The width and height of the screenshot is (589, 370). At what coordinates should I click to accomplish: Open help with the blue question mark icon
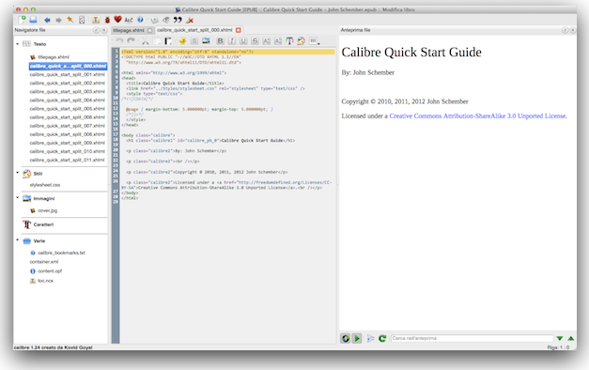[140, 20]
